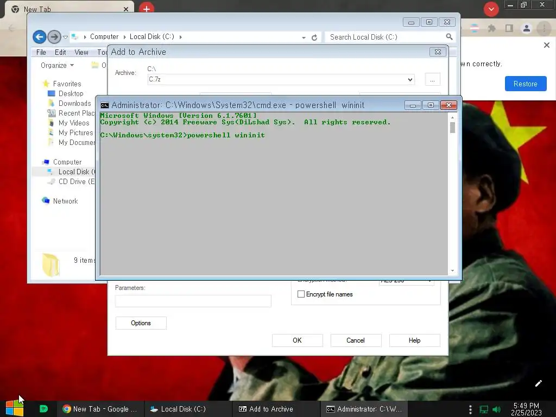Click the cmd window scroll down arrow
The height and width of the screenshot is (417, 556).
point(452,271)
